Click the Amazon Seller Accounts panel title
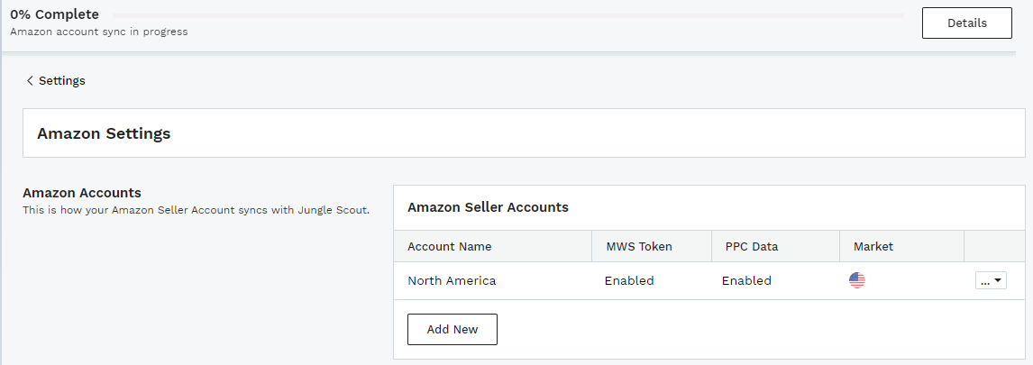The height and width of the screenshot is (365, 1033). coord(488,207)
